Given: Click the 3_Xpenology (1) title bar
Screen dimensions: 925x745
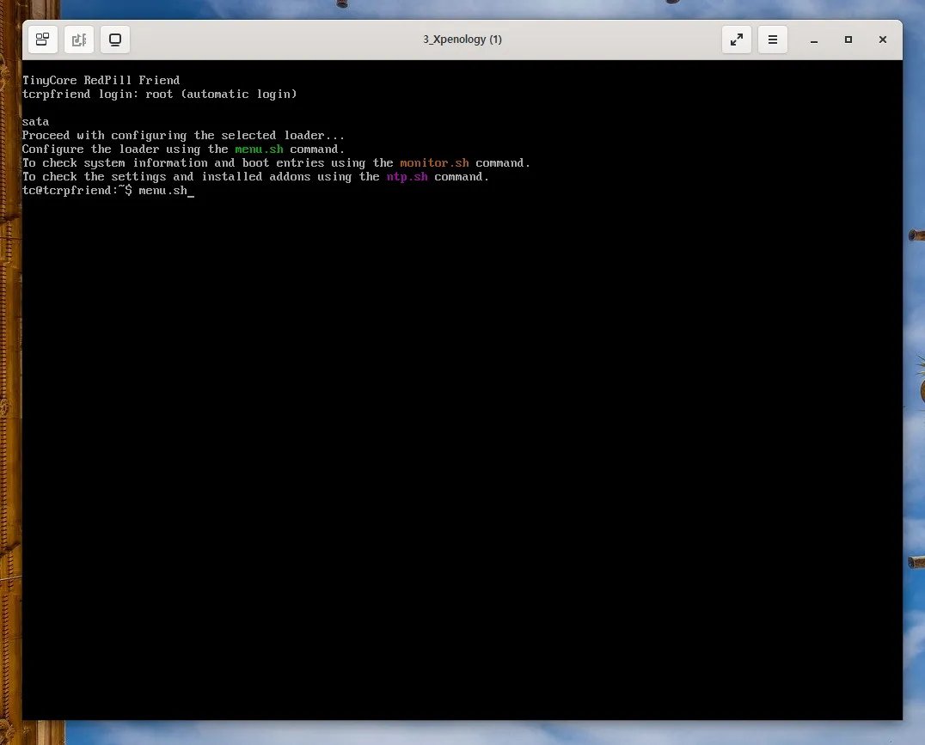Looking at the screenshot, I should click(462, 39).
